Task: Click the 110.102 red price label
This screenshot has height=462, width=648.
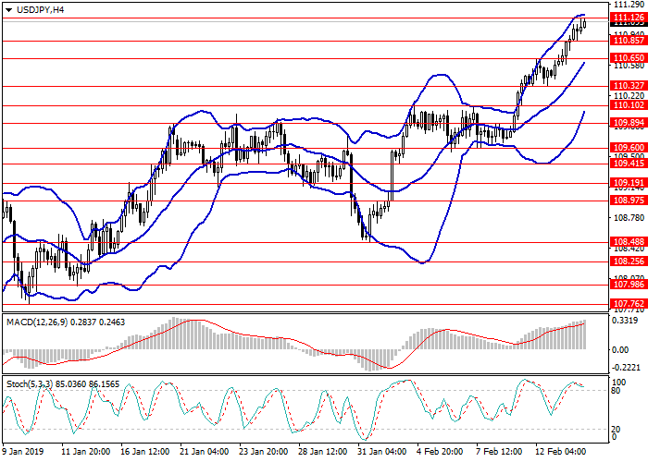Action: click(x=628, y=105)
